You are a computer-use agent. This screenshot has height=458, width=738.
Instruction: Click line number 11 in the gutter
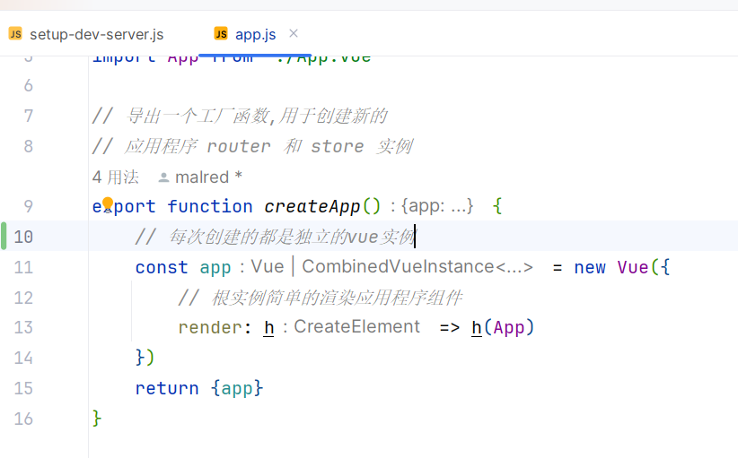tap(23, 267)
